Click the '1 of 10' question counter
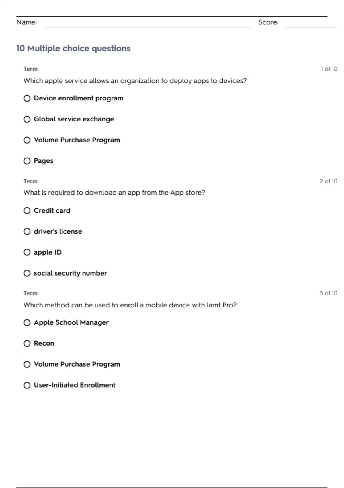 329,69
